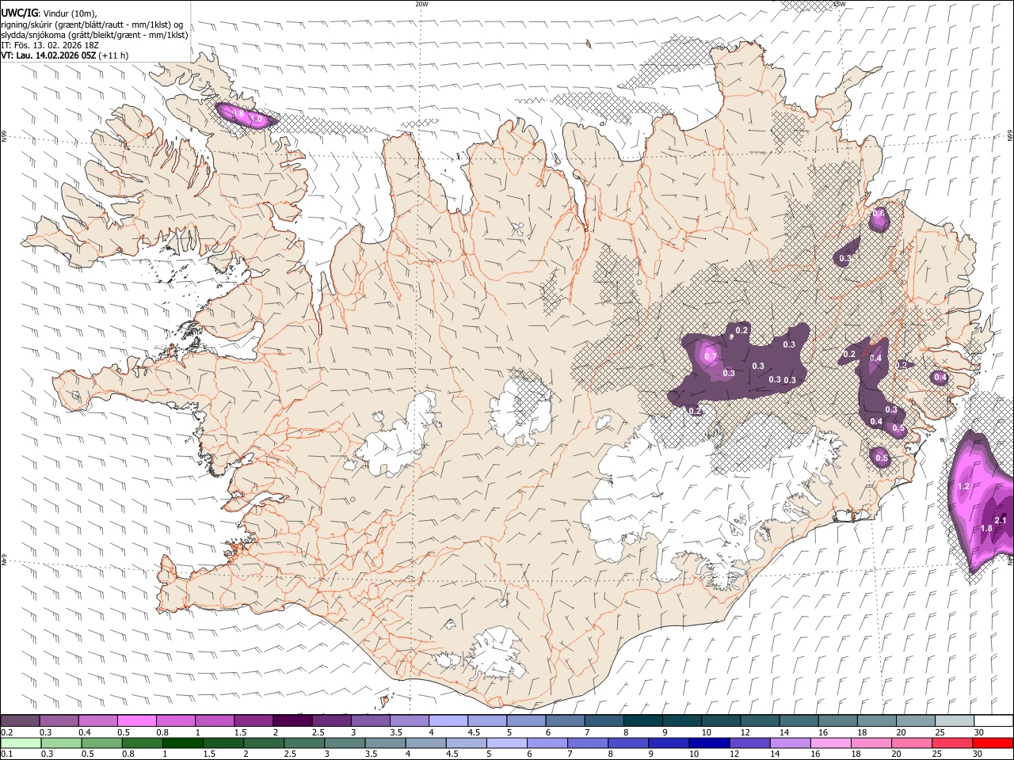
Task: Click the '1.5' label under snow scale
Action: [241, 732]
